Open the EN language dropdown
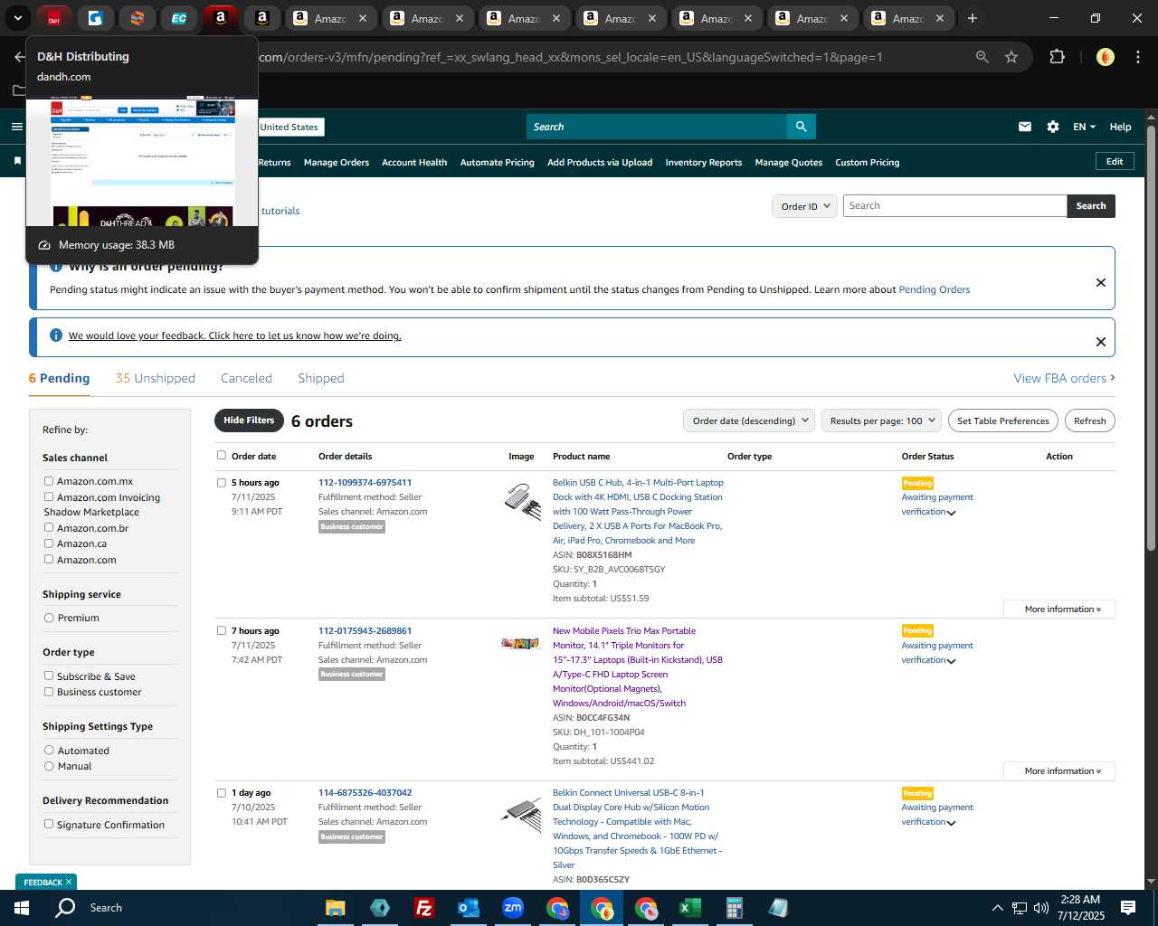Viewport: 1158px width, 926px height. [1084, 127]
